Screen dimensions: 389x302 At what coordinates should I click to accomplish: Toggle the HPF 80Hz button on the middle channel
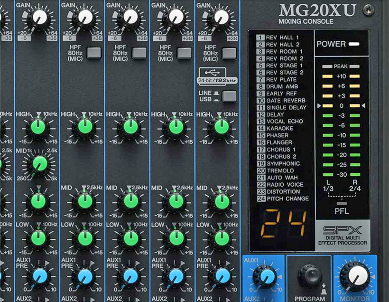click(x=139, y=53)
